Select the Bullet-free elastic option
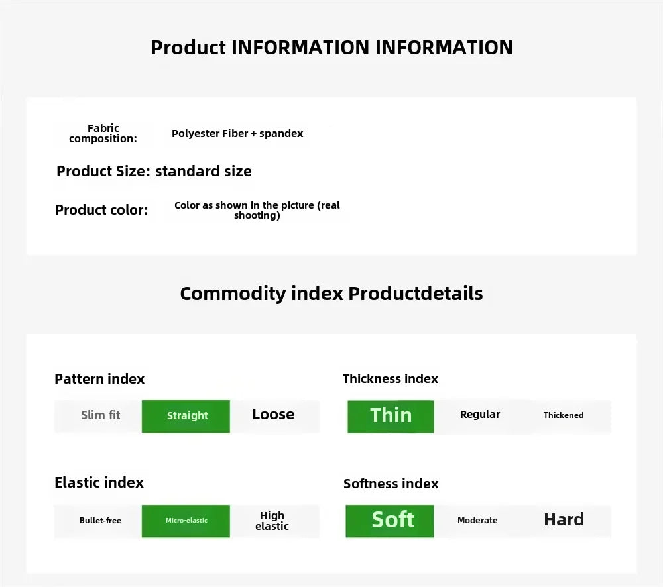Screen dimensions: 663x587 [x=100, y=521]
